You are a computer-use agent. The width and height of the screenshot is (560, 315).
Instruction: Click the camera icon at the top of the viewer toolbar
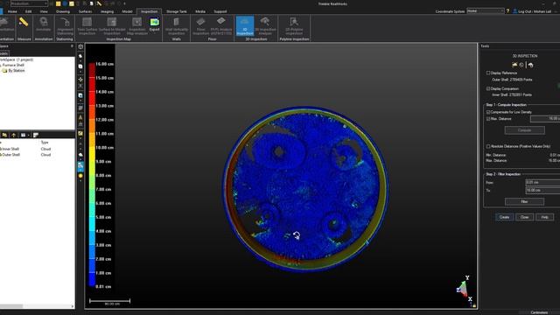coord(80,46)
